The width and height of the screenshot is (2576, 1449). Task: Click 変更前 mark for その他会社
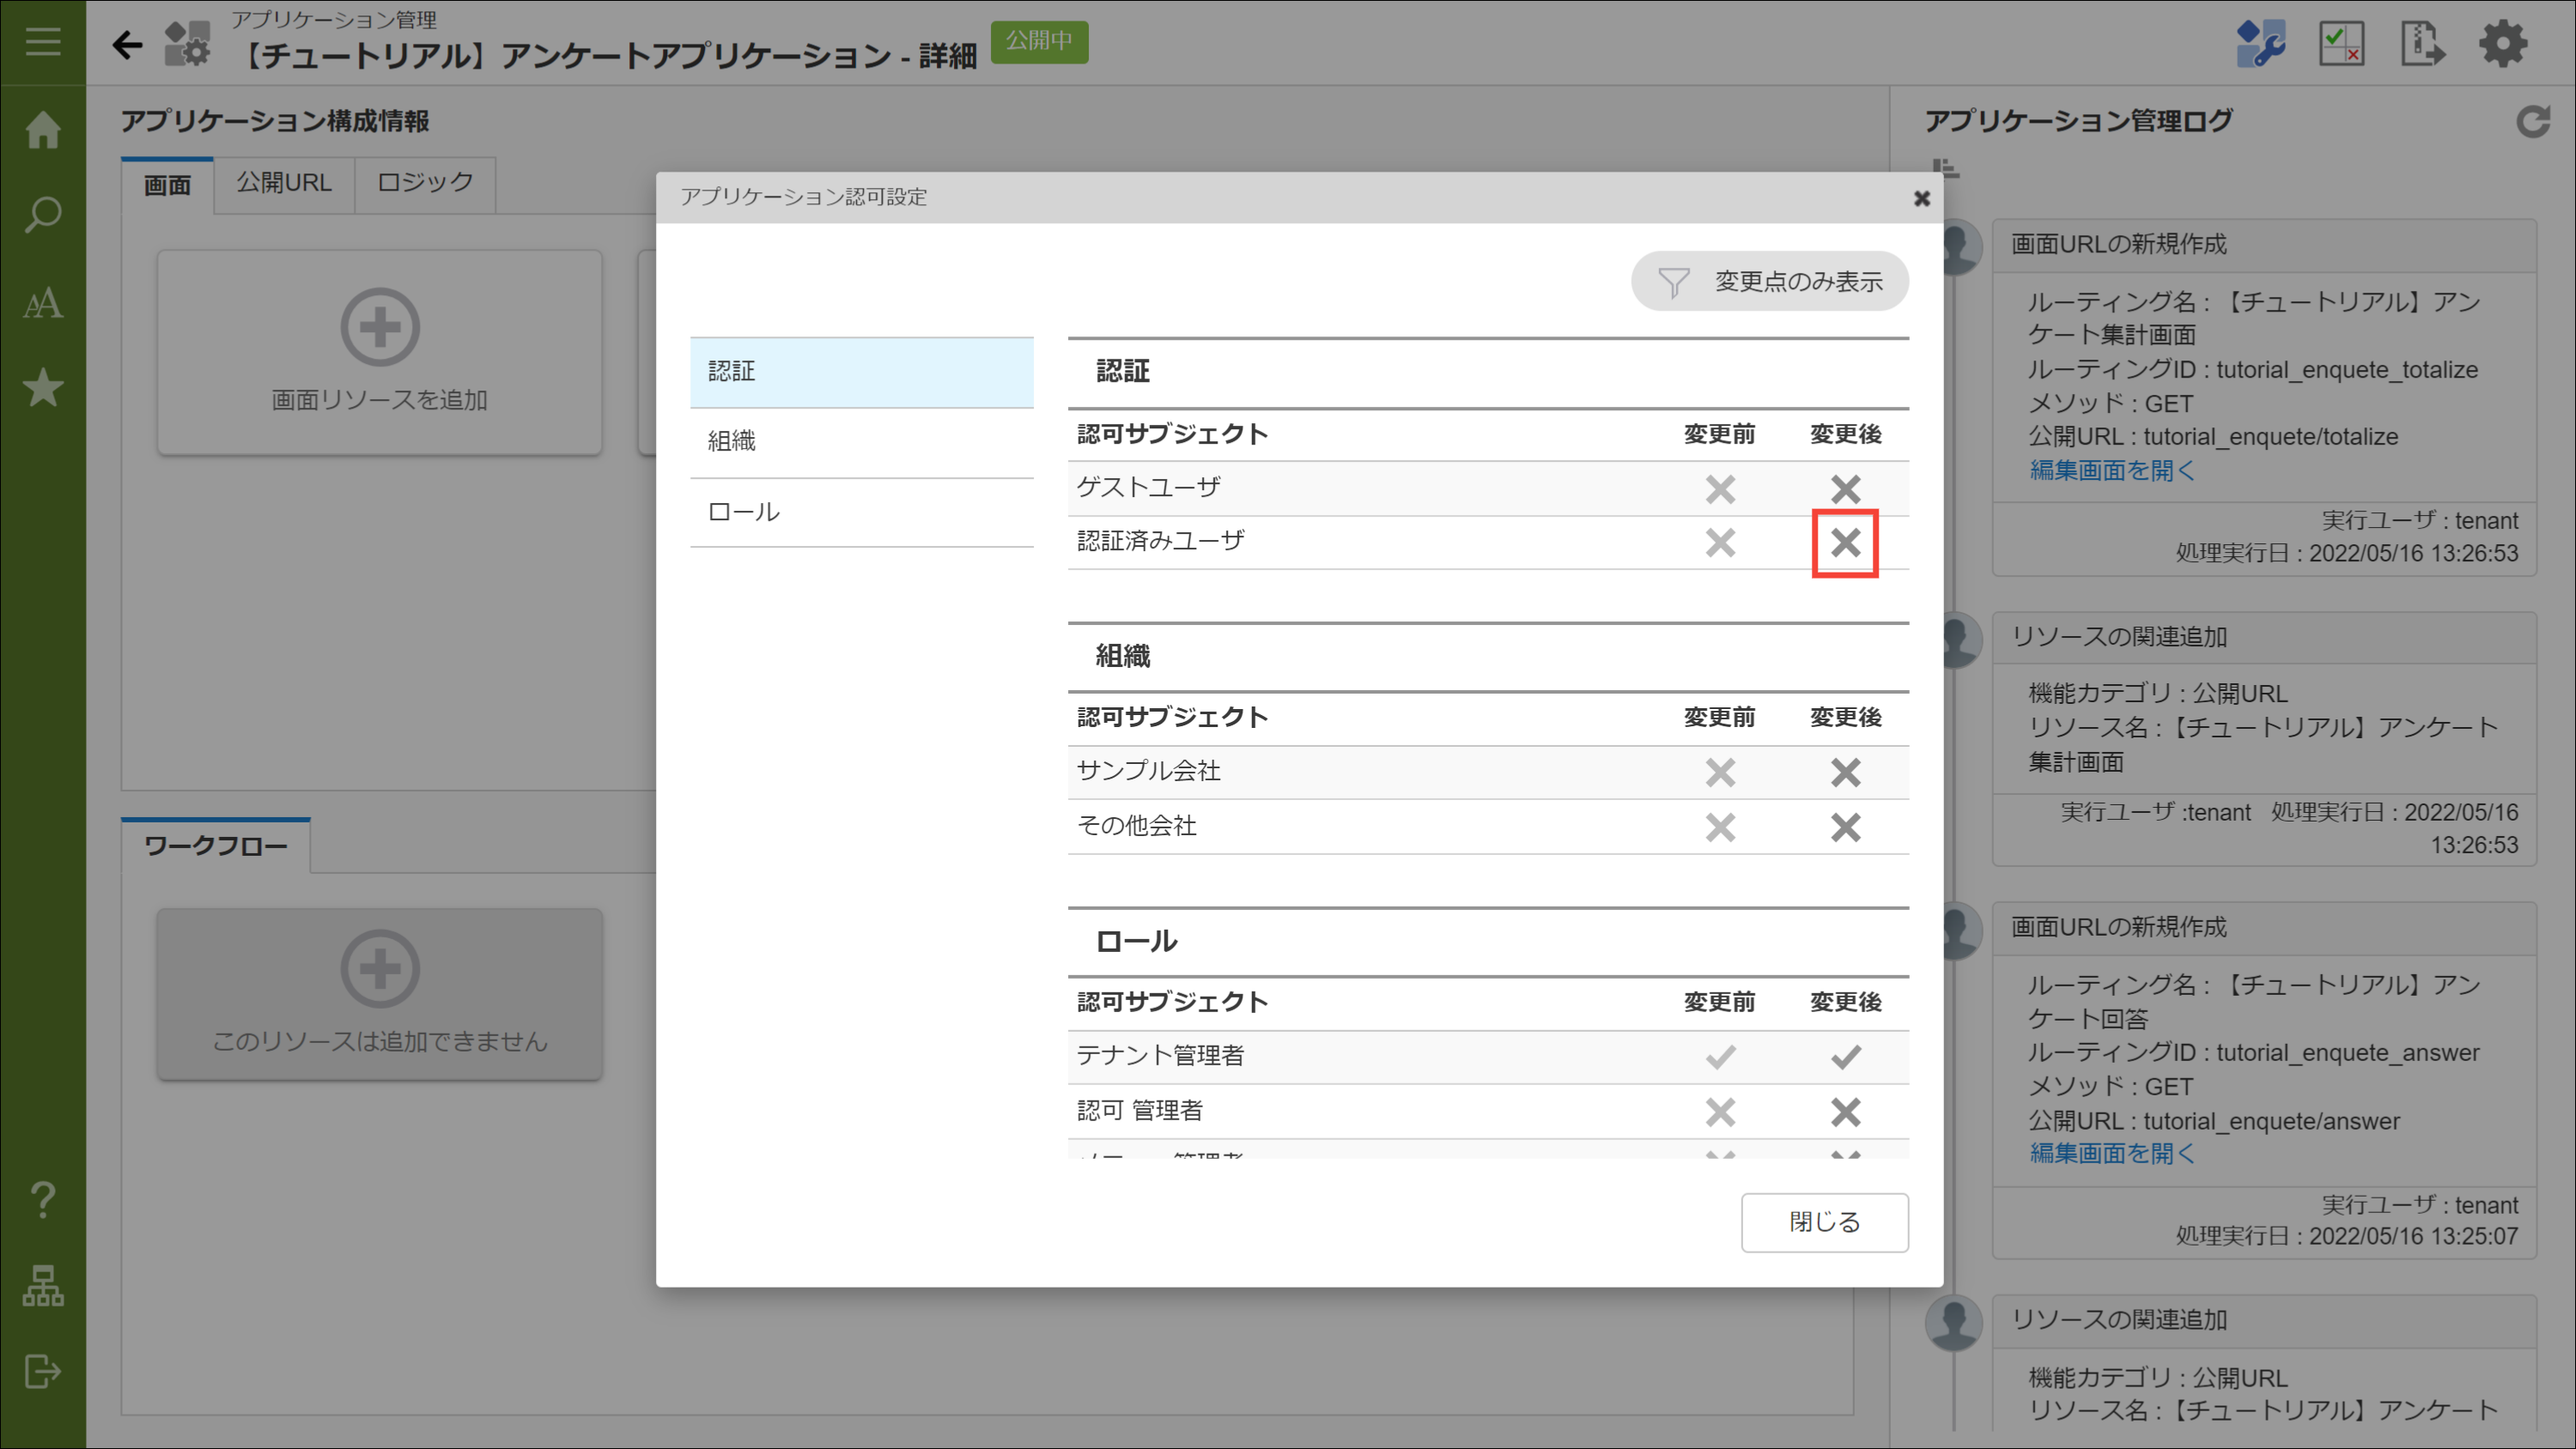tap(1720, 827)
